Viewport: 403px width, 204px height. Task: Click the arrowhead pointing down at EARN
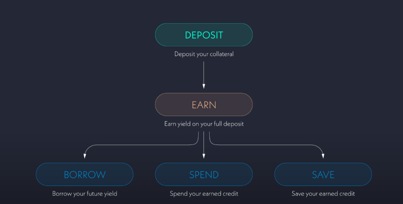coord(204,86)
